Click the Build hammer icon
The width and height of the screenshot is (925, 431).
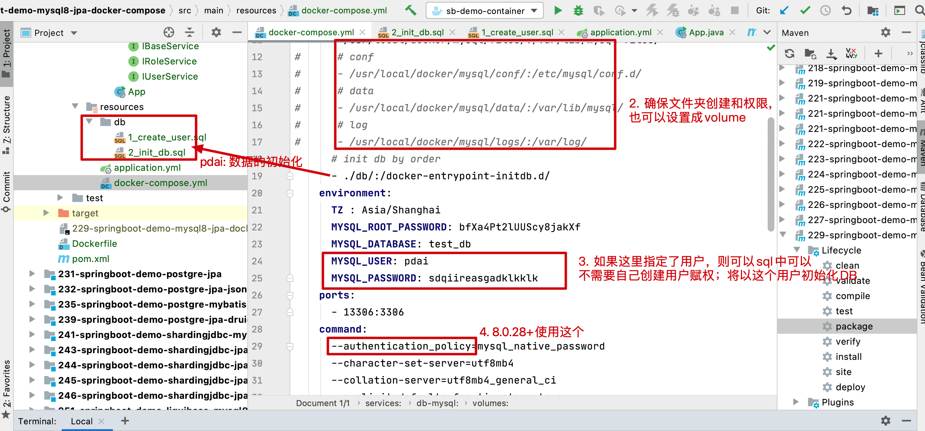coord(410,10)
